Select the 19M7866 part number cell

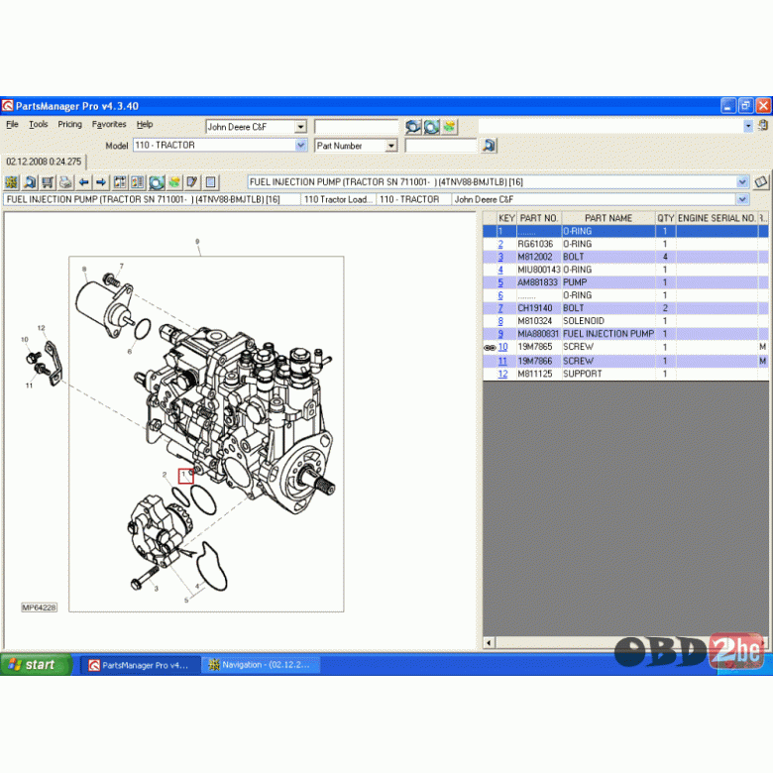click(539, 361)
